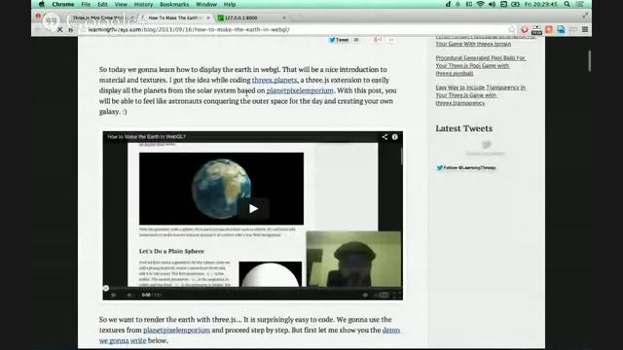The image size is (623, 350).
Task: Open the View menu
Action: click(121, 4)
